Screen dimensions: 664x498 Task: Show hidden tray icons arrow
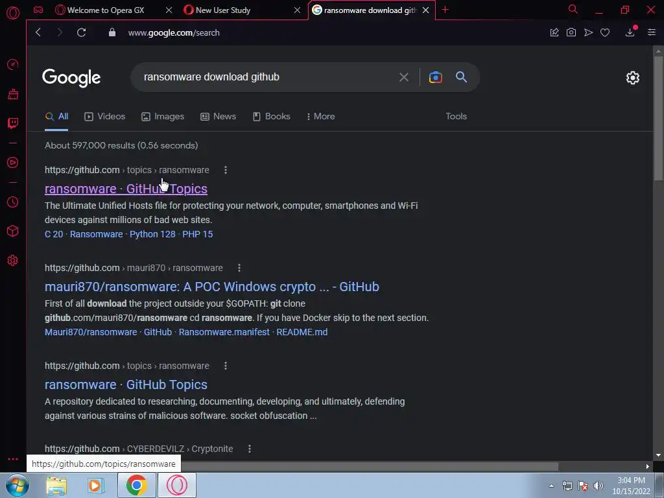pos(551,486)
